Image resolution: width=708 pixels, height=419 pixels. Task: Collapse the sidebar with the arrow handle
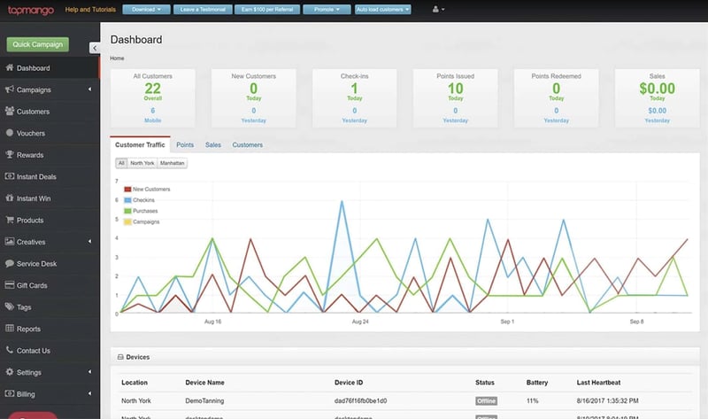pyautogui.click(x=95, y=47)
